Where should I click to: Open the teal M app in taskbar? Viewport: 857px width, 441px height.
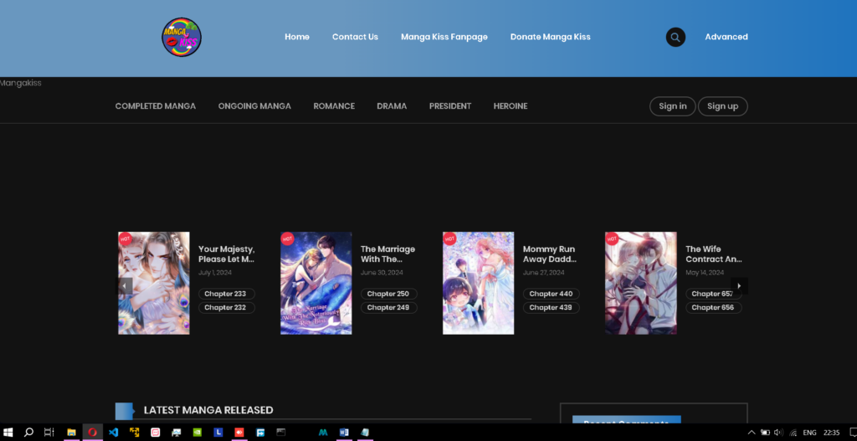323,433
